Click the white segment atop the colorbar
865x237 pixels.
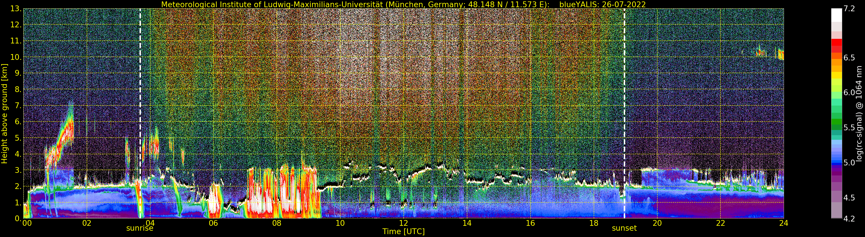tap(836, 15)
